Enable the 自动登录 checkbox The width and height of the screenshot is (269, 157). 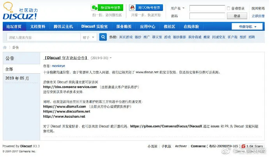228,8
